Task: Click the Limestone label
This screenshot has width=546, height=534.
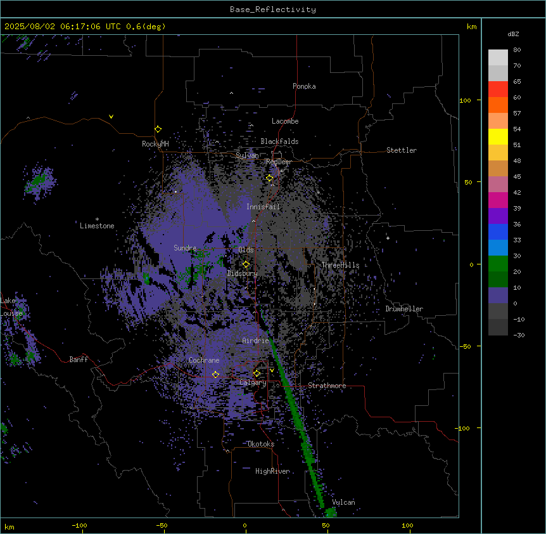Action: [97, 226]
